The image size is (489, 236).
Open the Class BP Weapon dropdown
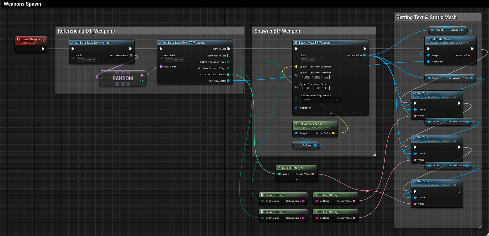309,59
